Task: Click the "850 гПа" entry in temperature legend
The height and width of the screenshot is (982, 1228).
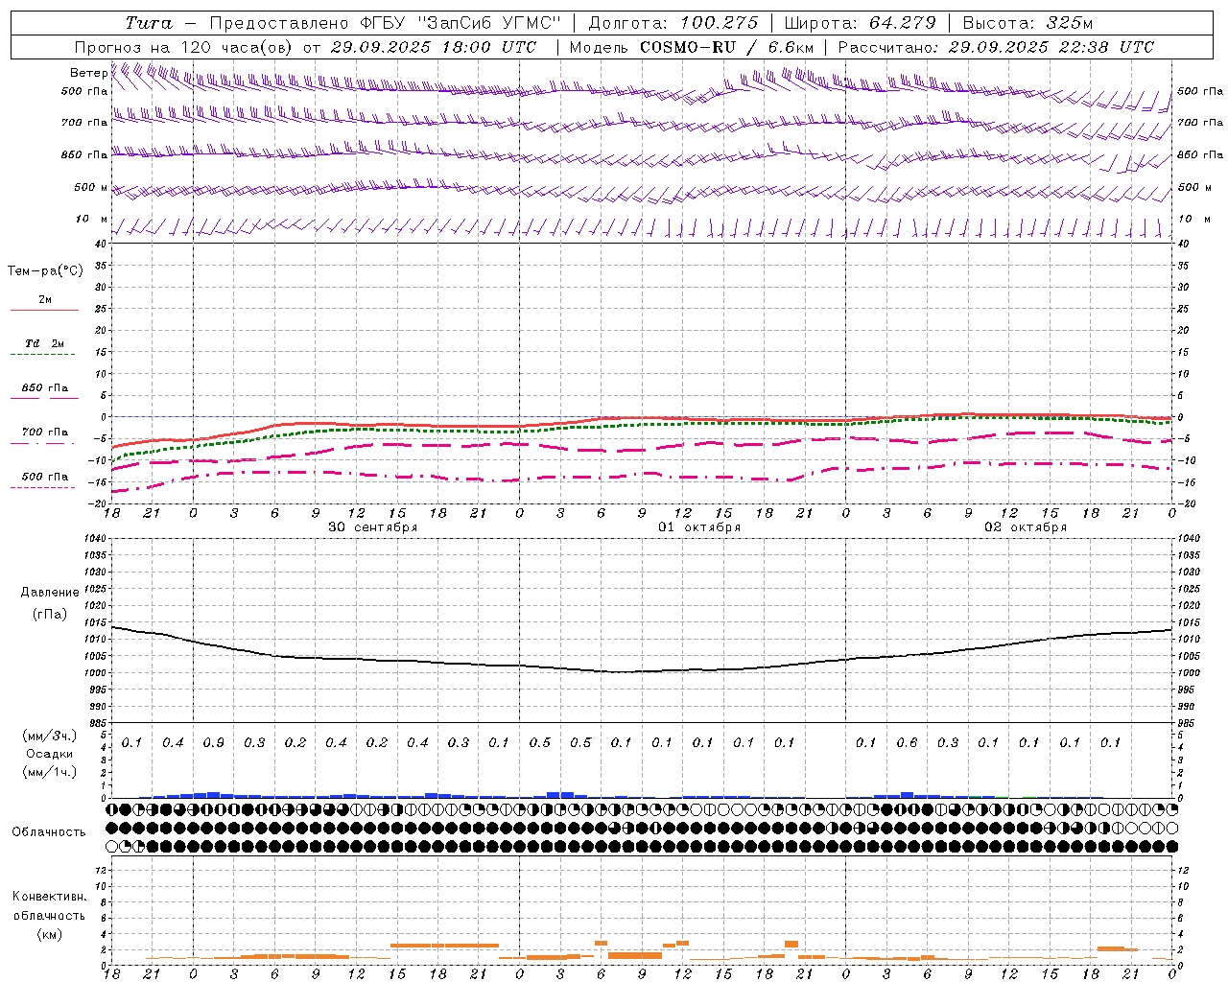Action: (44, 388)
